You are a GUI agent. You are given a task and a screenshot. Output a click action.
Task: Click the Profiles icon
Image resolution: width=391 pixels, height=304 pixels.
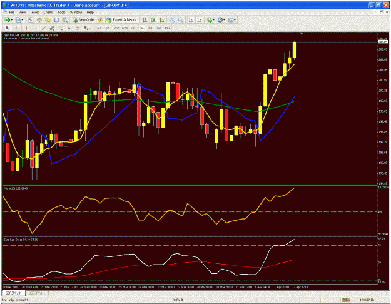[x=18, y=19]
